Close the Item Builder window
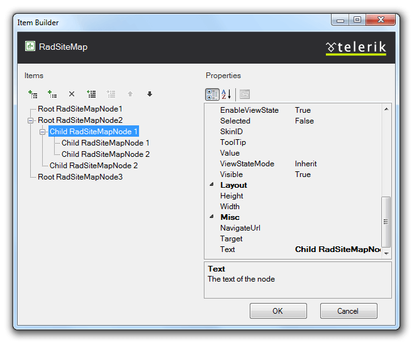This screenshot has width=419, height=349. pos(381,20)
